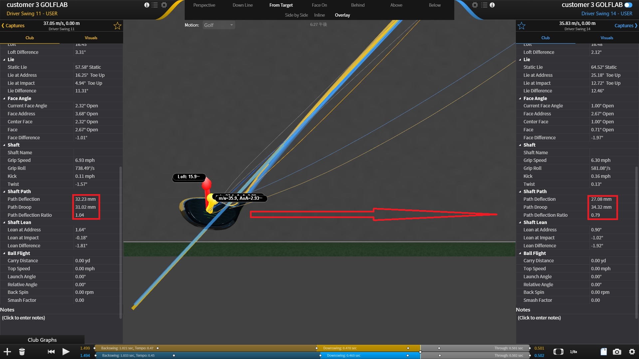Click the add plus icon
639x359 pixels.
click(7, 352)
